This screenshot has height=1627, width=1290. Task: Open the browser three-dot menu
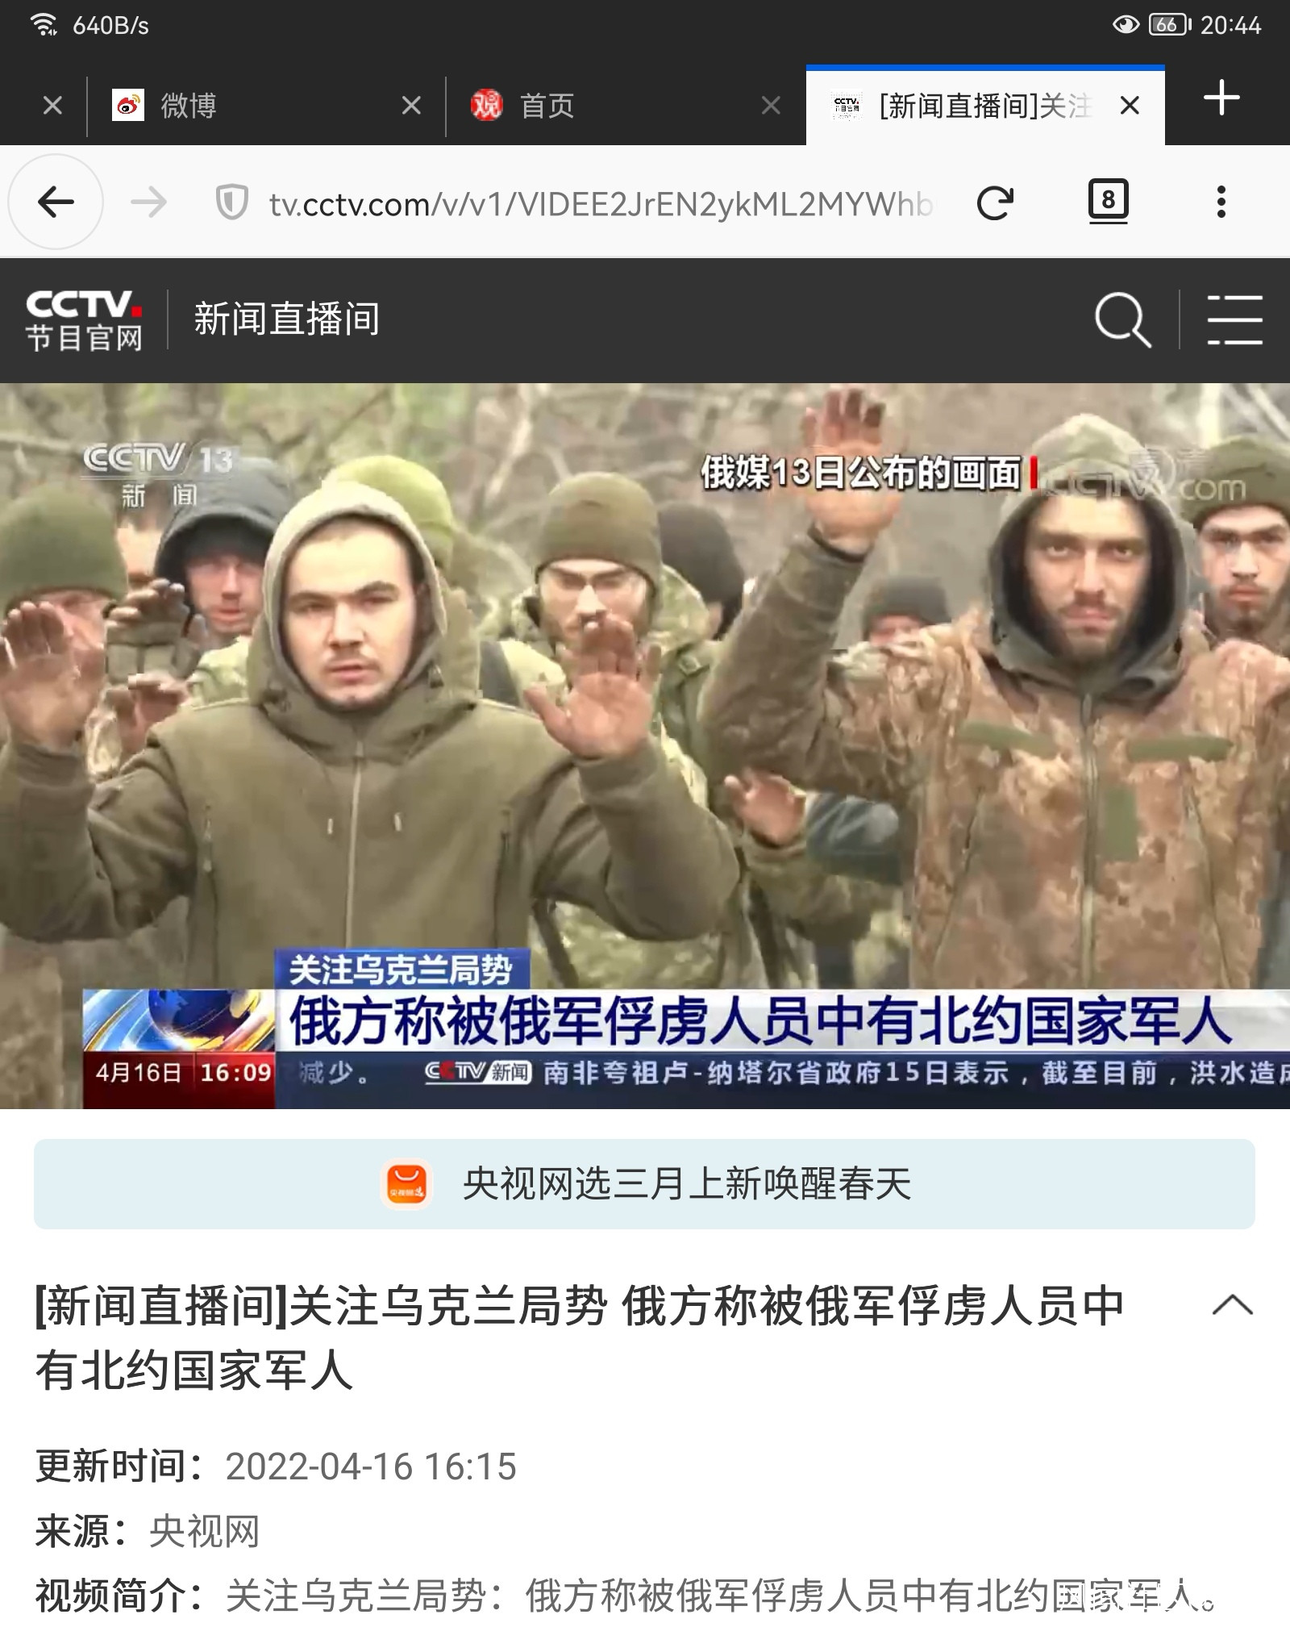tap(1221, 202)
